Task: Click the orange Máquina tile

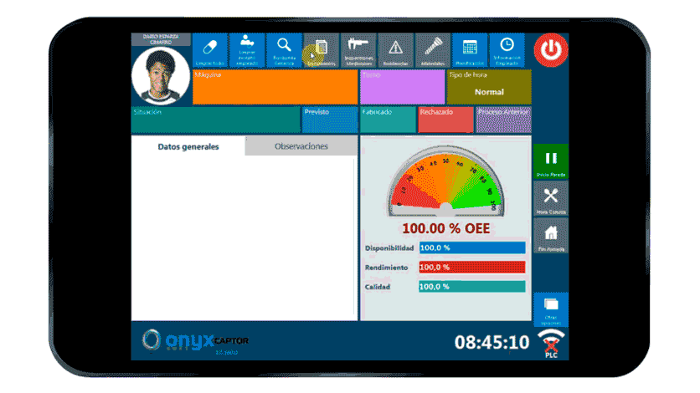Action: pyautogui.click(x=275, y=87)
